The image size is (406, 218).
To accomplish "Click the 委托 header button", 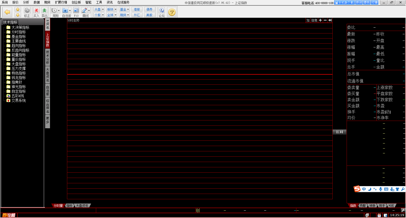I will click(367, 3).
